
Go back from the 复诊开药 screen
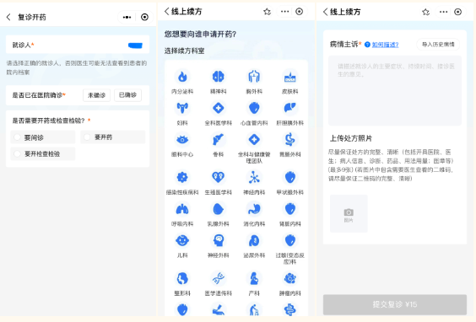click(8, 17)
